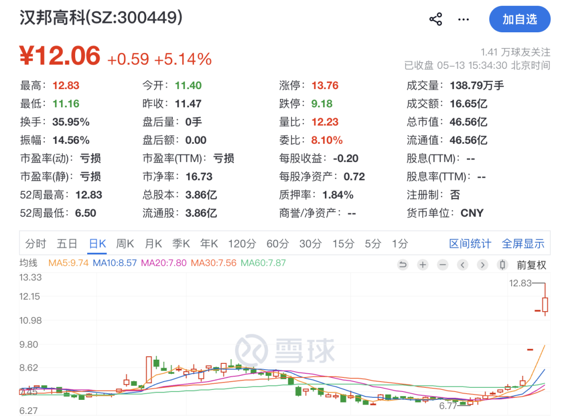564x416 pixels.
Task: Zoom out chart with minus icon
Action: [442, 265]
